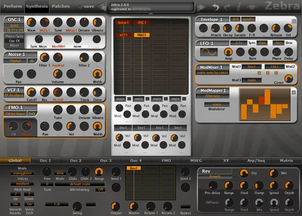Screen dimensions: 302x216
Task: Open the Matrix lower tab
Action: 287,160
